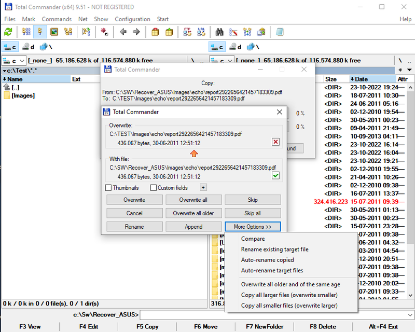Go back with the left arrow icon
The image size is (415, 332).
click(x=123, y=32)
